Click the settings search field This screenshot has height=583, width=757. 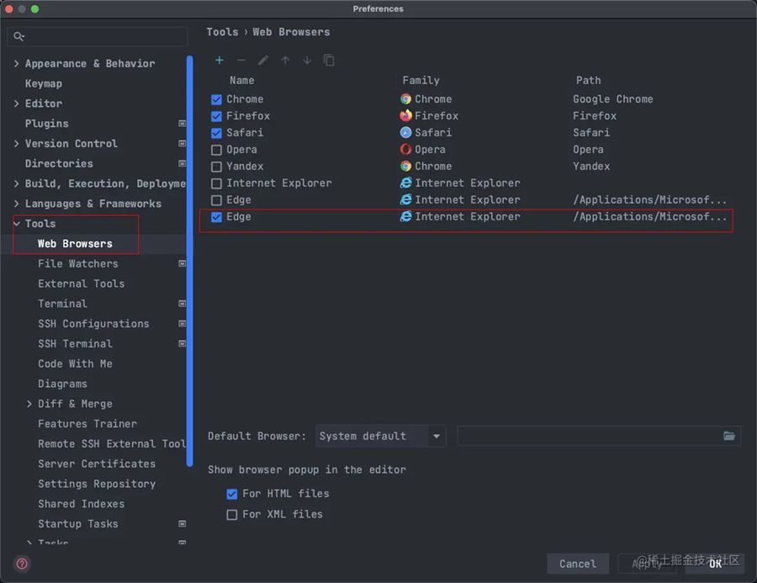[101, 37]
